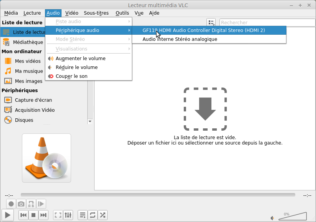The height and width of the screenshot is (222, 316).
Task: Click the record button icon
Action: pyautogui.click(x=11, y=204)
